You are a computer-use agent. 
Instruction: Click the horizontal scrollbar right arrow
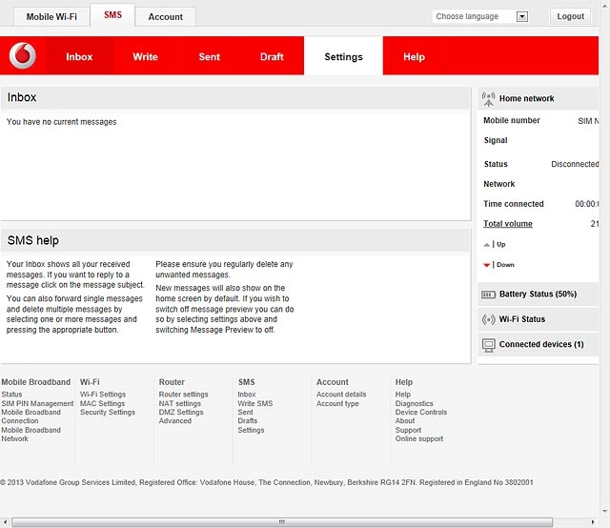tap(593, 522)
